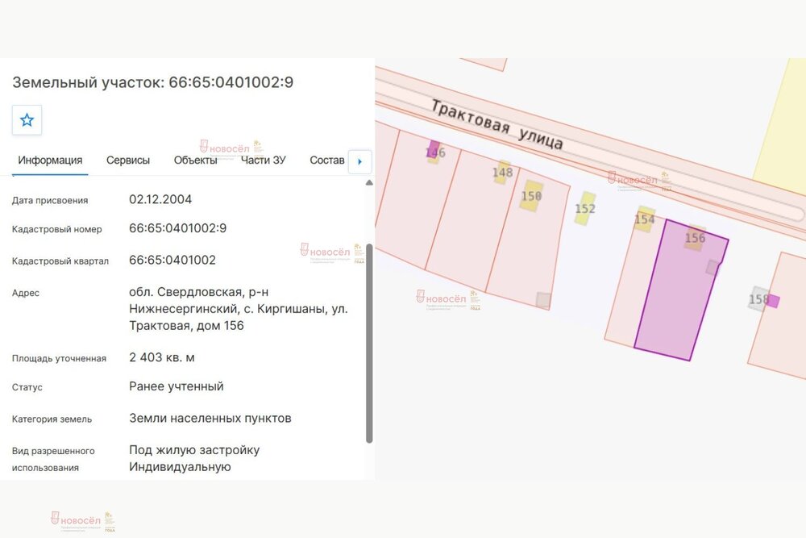Click the scroll-up arrow of info panel
This screenshot has height=538, width=806.
click(369, 182)
